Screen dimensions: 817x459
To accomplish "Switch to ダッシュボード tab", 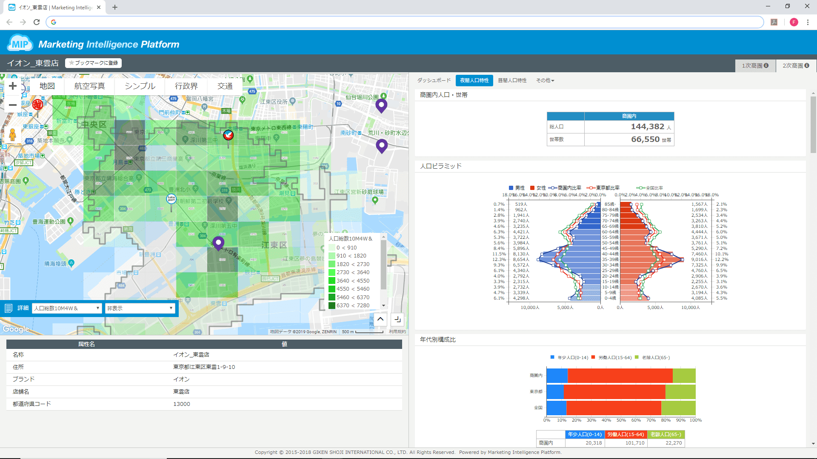I will 434,80.
